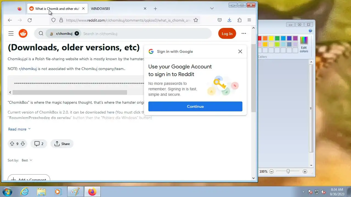
Task: Click the Action Center flag tray icon
Action: pos(310,192)
